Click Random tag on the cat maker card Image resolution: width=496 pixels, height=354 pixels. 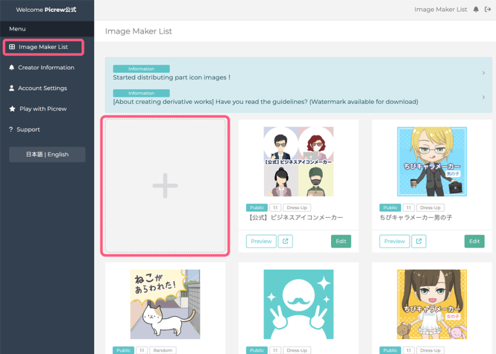click(x=163, y=350)
